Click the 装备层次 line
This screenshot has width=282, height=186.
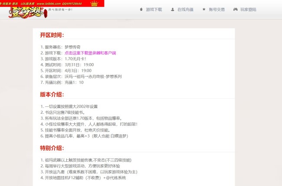coord(81,77)
